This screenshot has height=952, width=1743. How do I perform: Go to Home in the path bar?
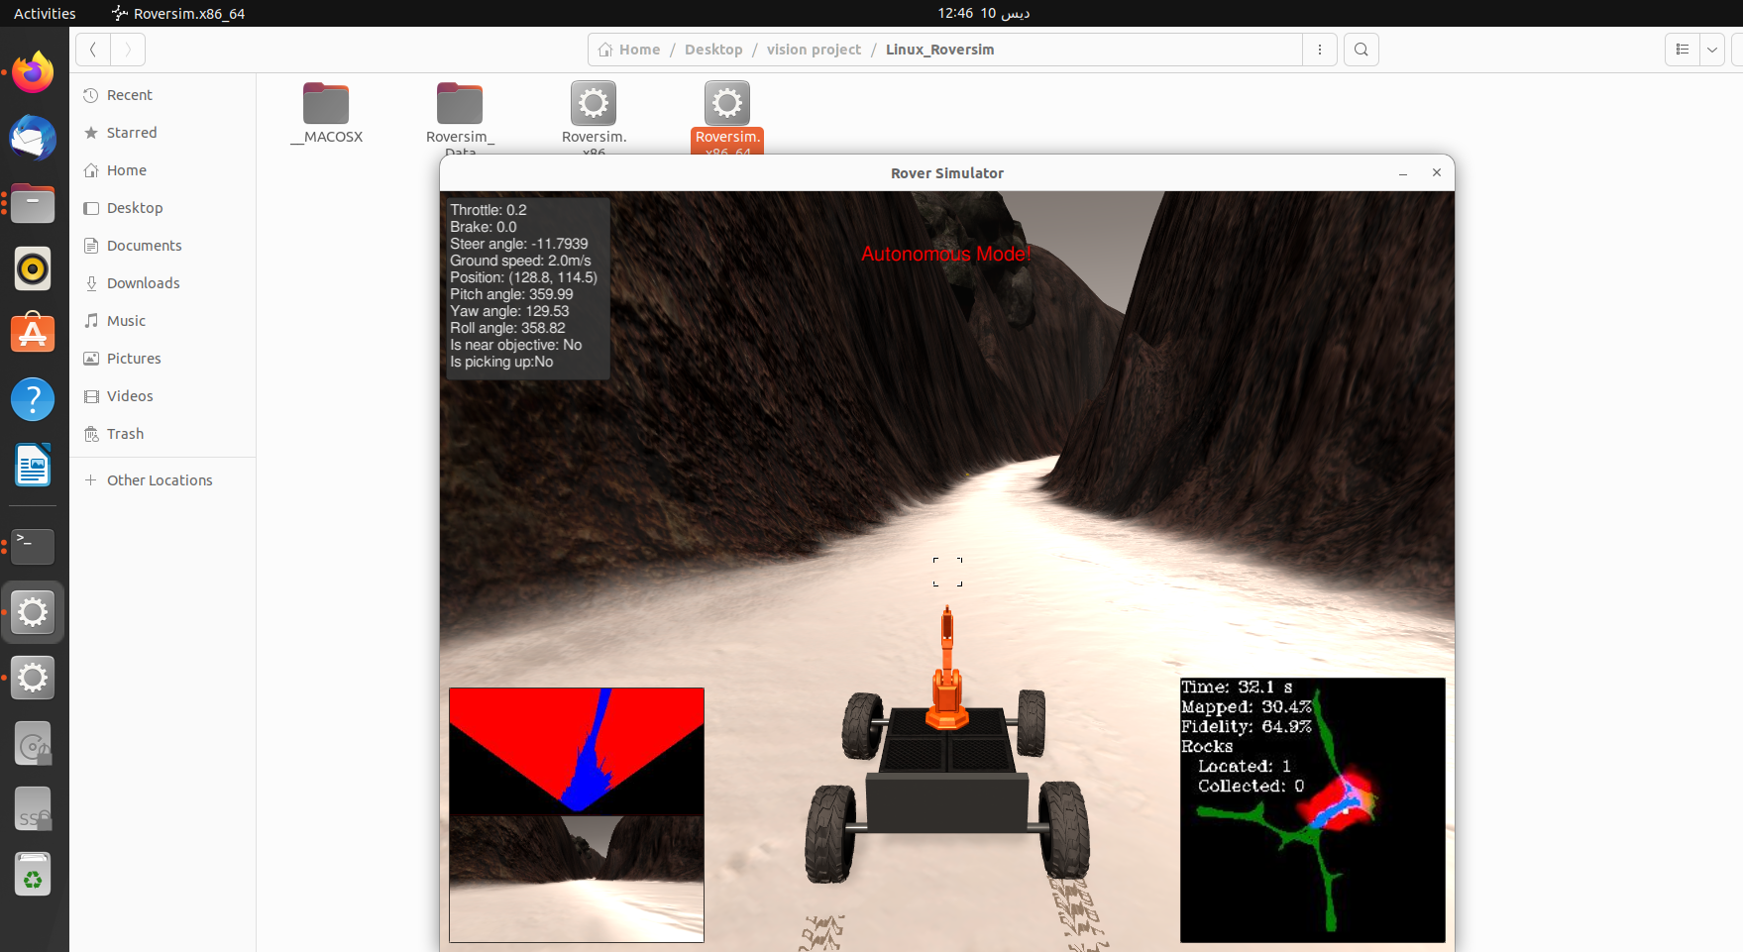click(629, 50)
